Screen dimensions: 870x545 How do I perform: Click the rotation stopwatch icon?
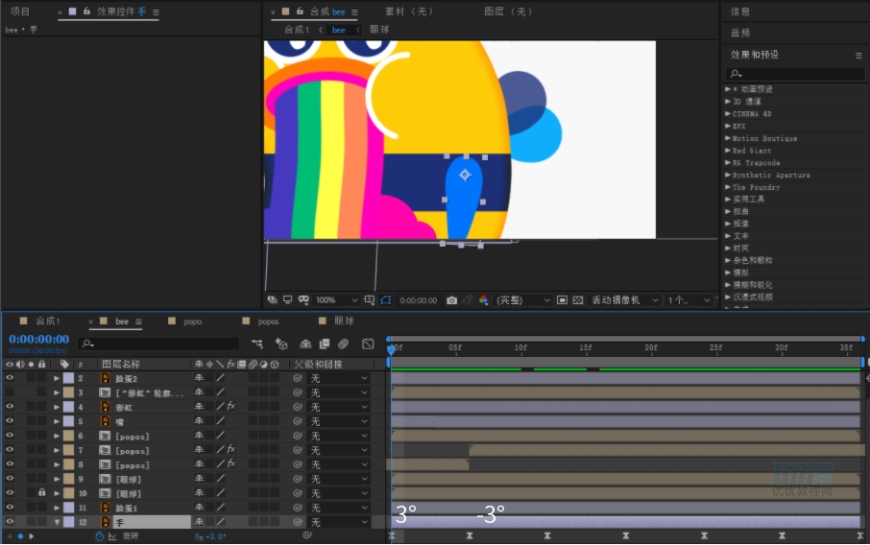click(99, 536)
